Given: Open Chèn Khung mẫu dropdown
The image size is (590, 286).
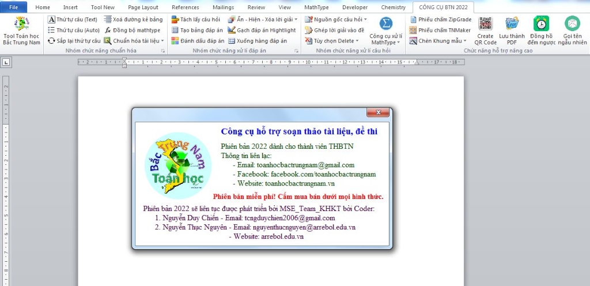Looking at the screenshot, I should [438, 40].
